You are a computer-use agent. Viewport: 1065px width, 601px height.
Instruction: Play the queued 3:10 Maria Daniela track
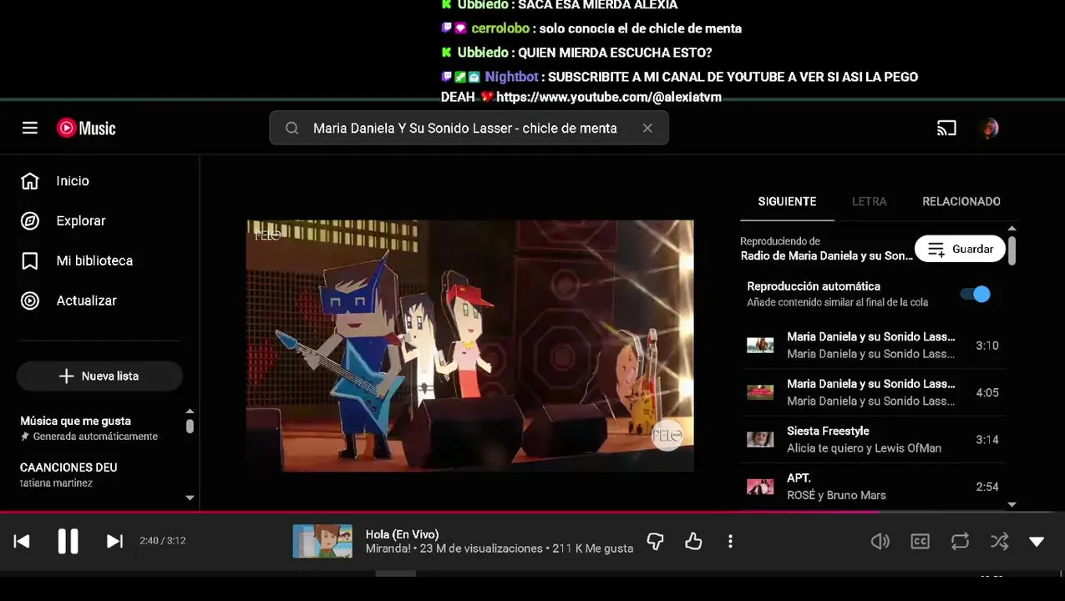coord(873,346)
